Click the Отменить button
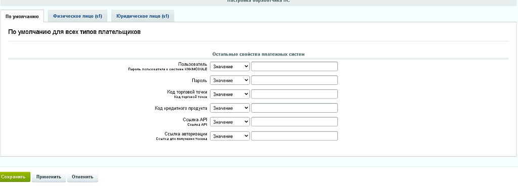The width and height of the screenshot is (518, 187). [82, 177]
